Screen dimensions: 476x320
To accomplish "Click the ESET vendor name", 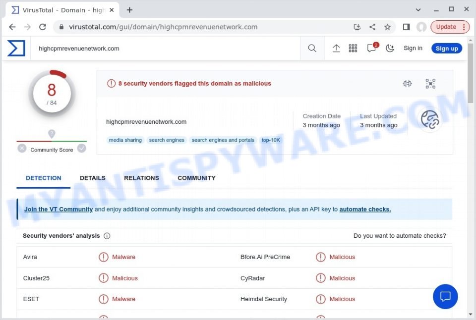I will pos(31,299).
